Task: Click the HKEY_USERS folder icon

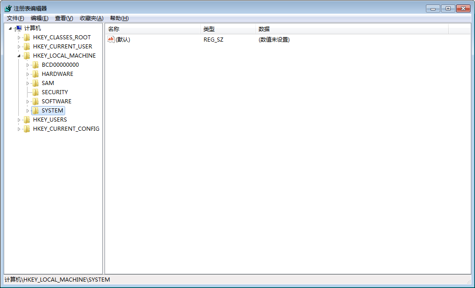Action: 27,120
